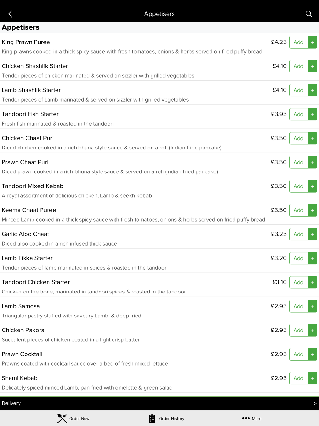This screenshot has width=319, height=426.
Task: Add Lamb Shashlik Starter to order
Action: pos(299,90)
